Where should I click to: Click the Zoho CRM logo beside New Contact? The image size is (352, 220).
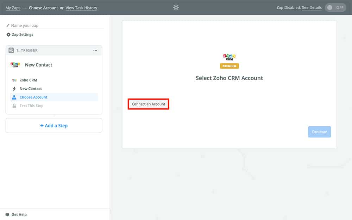(x=15, y=65)
